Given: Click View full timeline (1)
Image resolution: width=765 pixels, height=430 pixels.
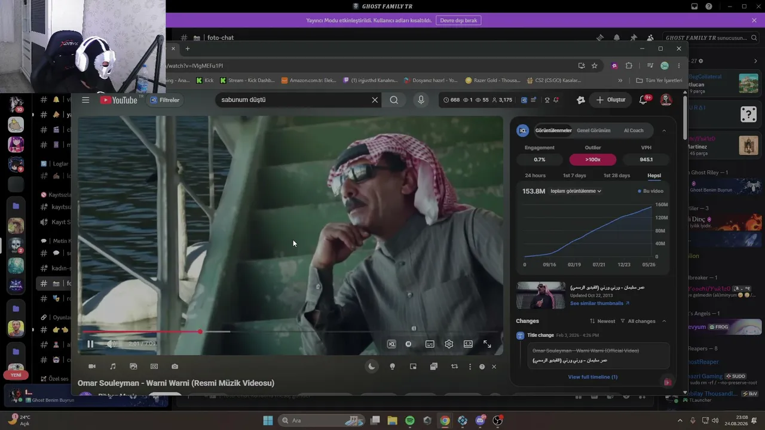Looking at the screenshot, I should pos(592,377).
